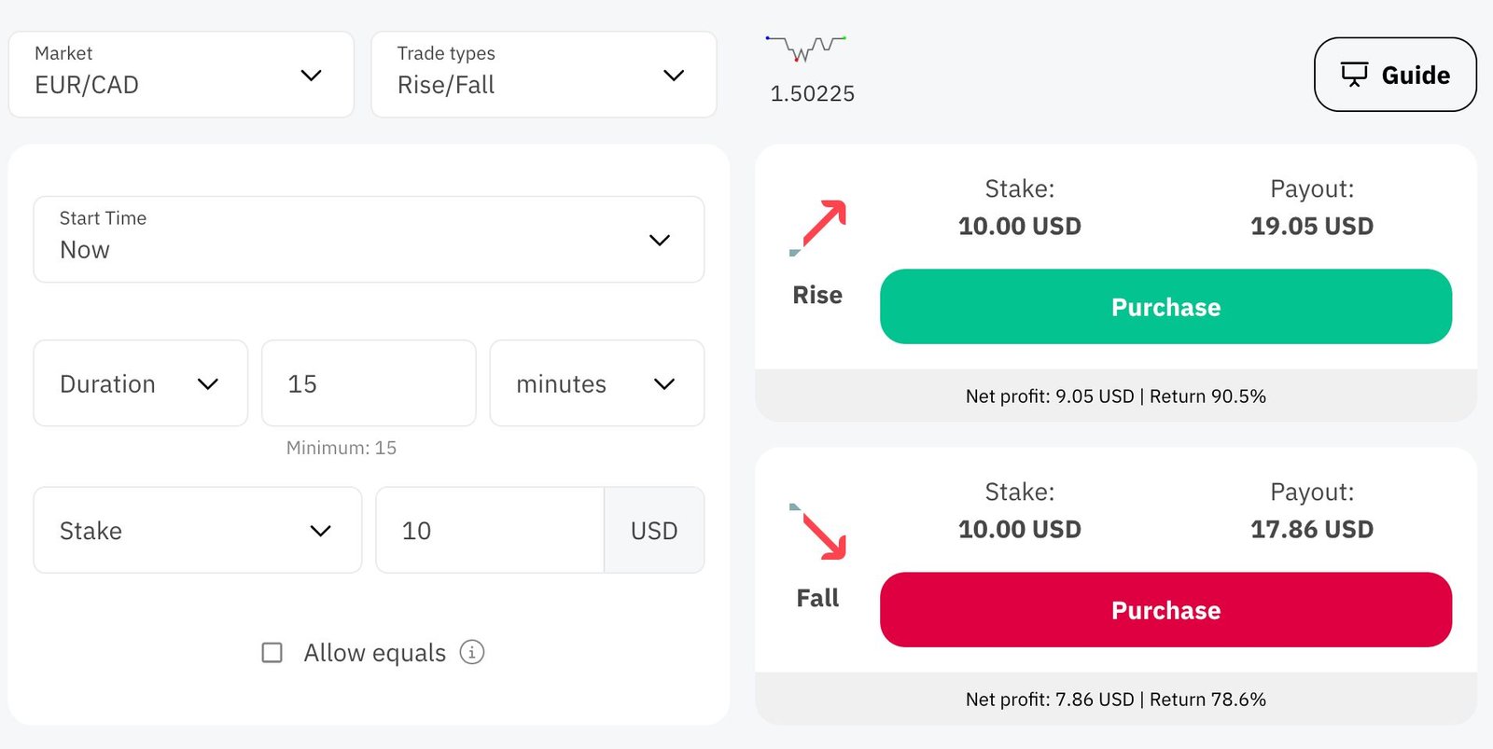Expand the Duration type dropdown

click(140, 383)
